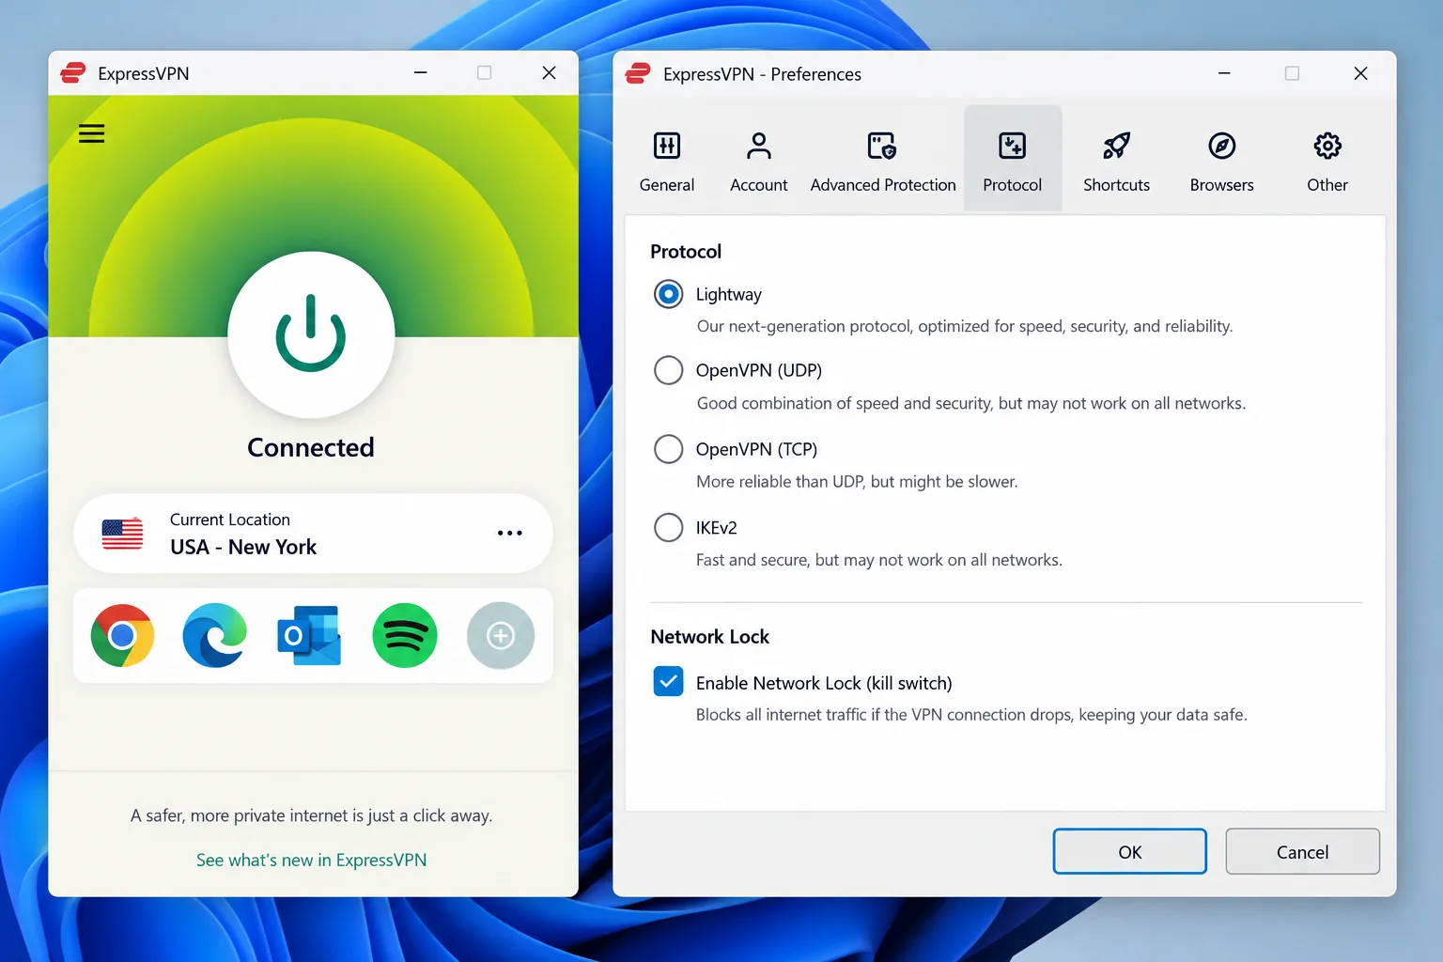This screenshot has height=962, width=1443.
Task: Open the Shortcuts preferences tab
Action: (1116, 162)
